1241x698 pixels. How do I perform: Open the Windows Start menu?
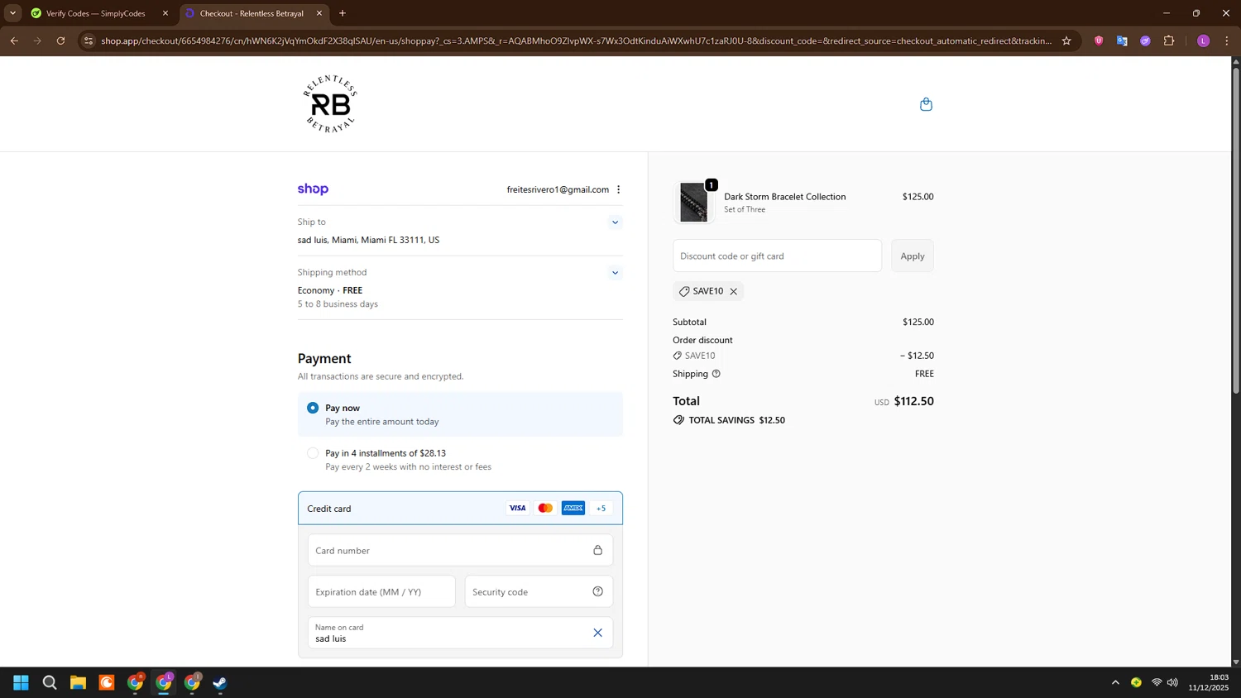click(21, 682)
